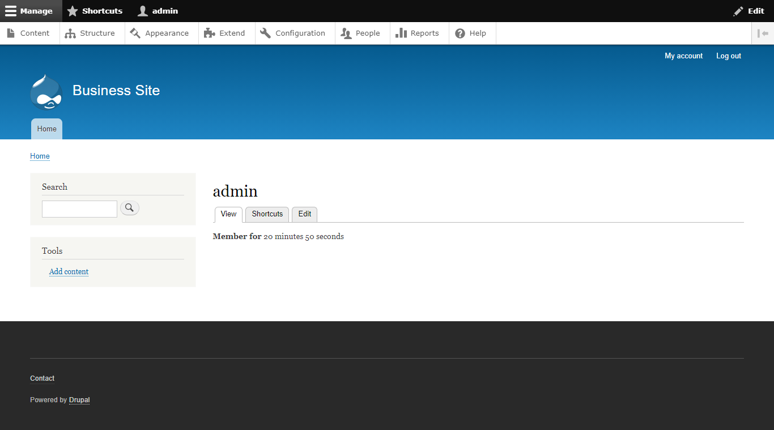Open the Shortcuts toolbar menu
774x430 pixels.
(95, 11)
